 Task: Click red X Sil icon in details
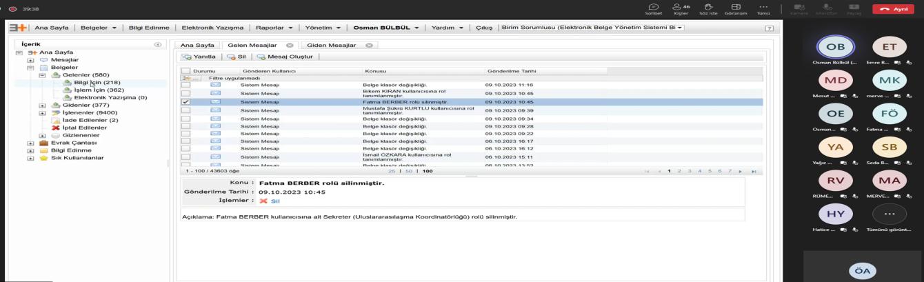coord(263,201)
